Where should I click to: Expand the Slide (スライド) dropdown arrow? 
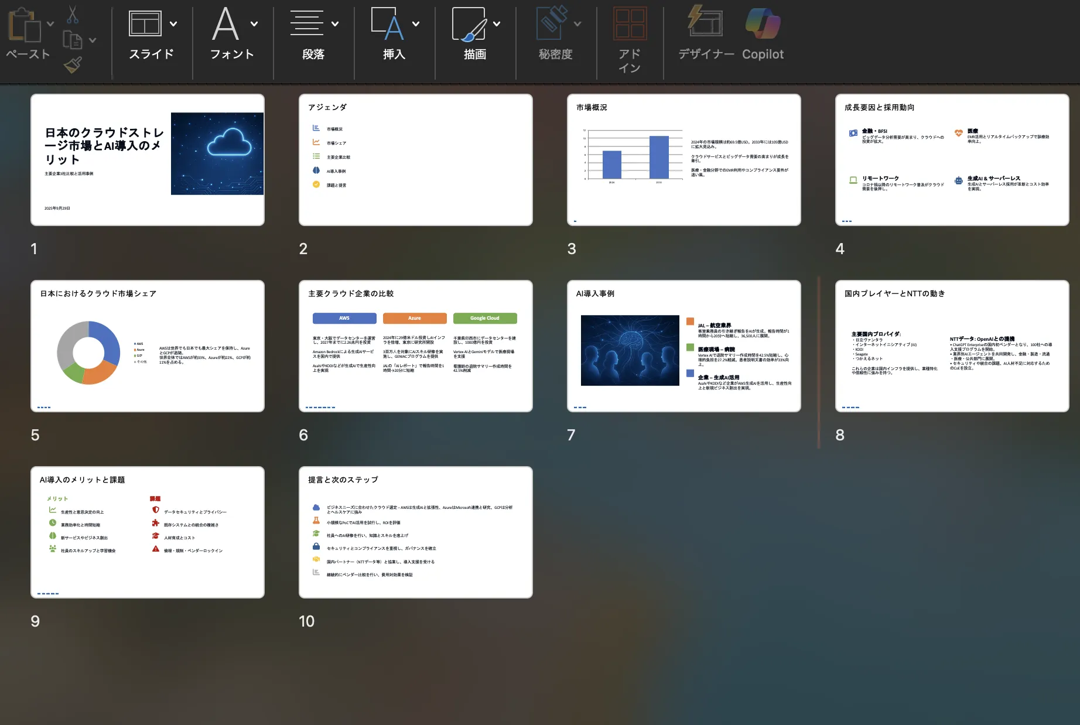point(173,24)
